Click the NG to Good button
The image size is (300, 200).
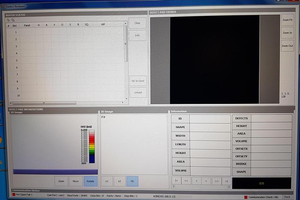coord(138,81)
